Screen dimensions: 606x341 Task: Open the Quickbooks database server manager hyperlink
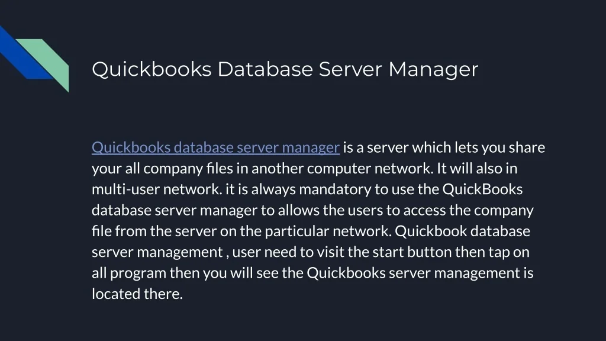pyautogui.click(x=215, y=147)
